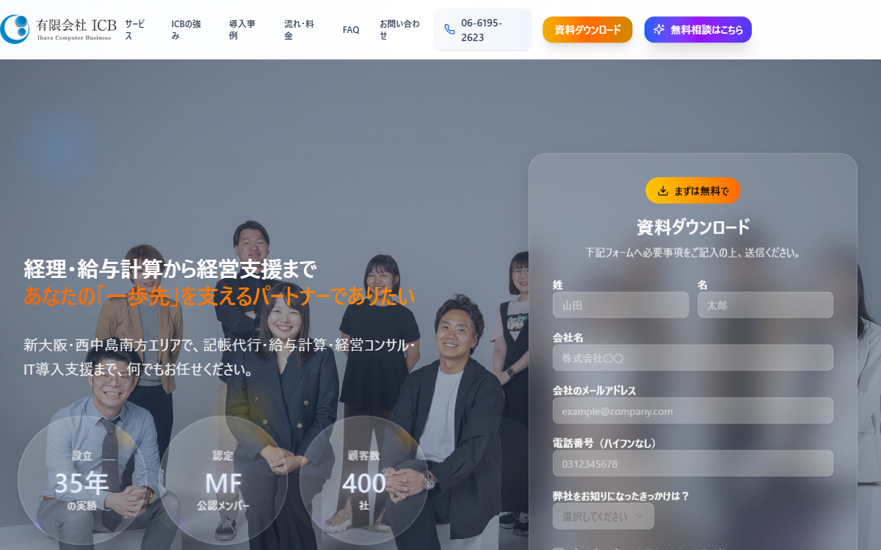881x550 pixels.
Task: Click the text 下記フォームへ必要事項をご記入の上、送信ください。
Action: [x=693, y=252]
